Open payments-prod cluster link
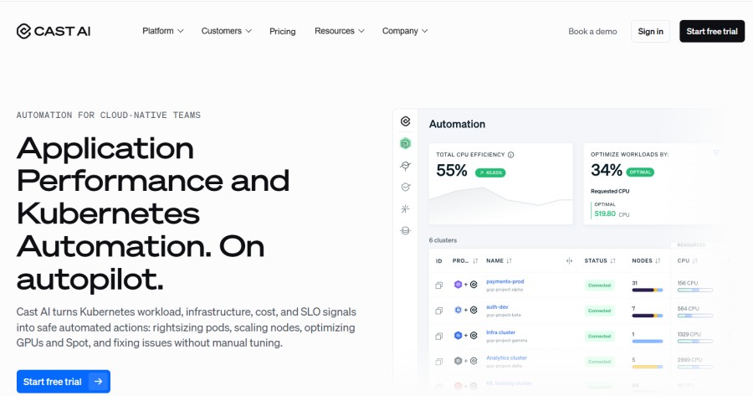753x396 pixels. [x=505, y=281]
